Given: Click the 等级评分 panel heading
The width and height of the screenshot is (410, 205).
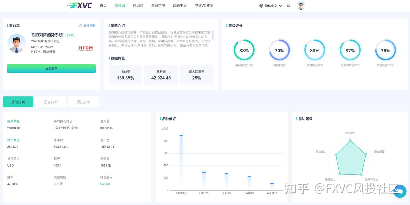Looking at the screenshot, I should click(x=235, y=26).
